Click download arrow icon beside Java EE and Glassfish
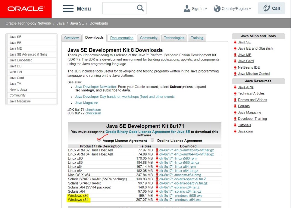The height and width of the screenshot is (208, 291). coord(235,48)
